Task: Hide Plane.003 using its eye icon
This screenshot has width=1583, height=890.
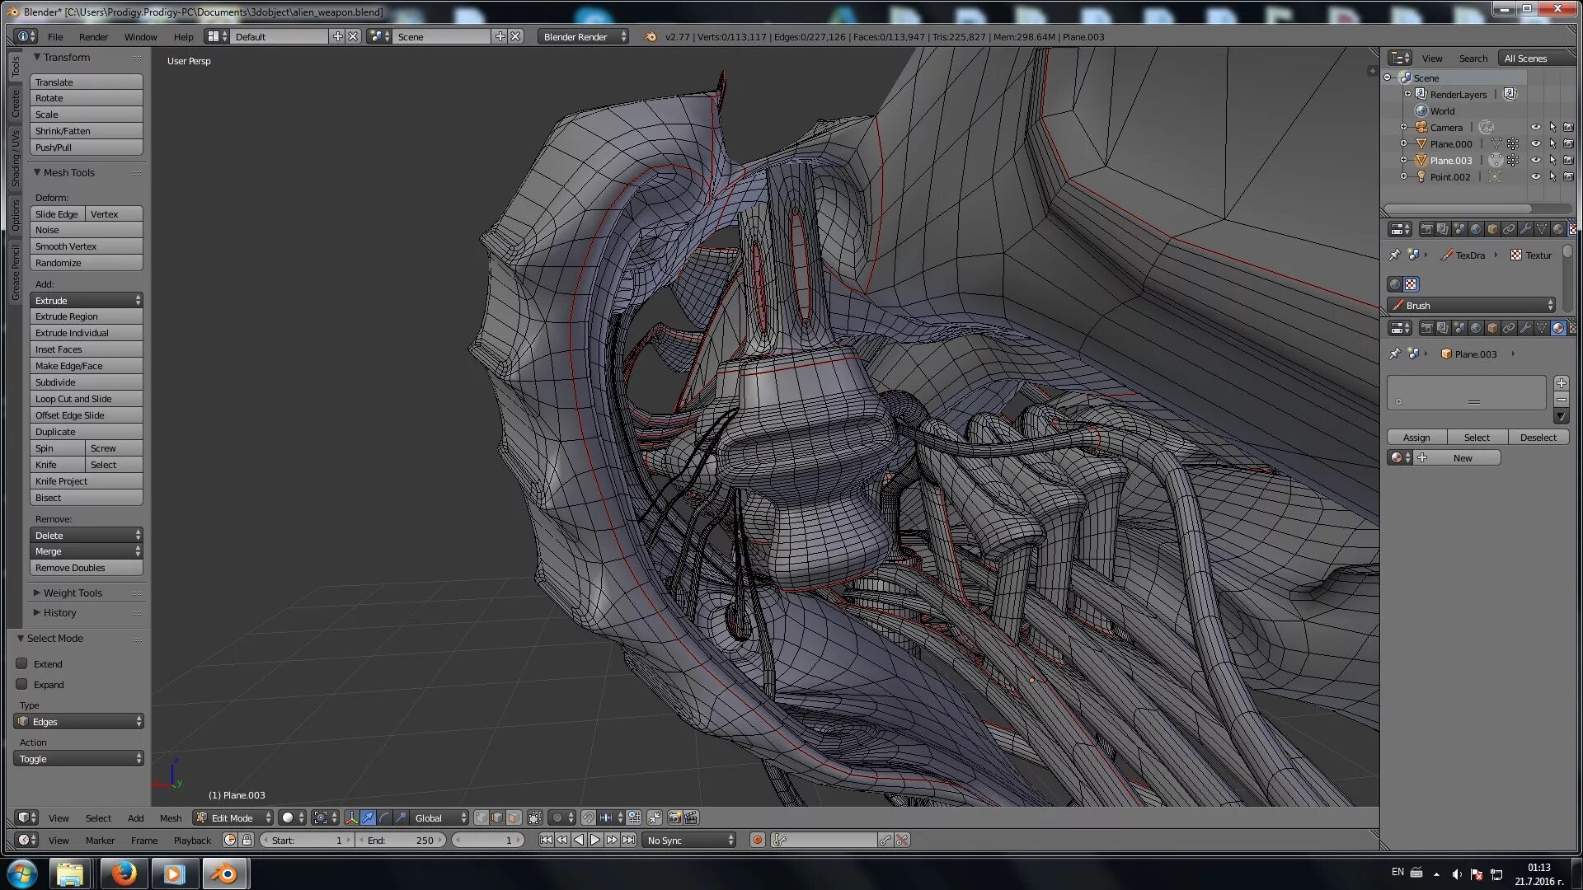Action: [x=1535, y=161]
